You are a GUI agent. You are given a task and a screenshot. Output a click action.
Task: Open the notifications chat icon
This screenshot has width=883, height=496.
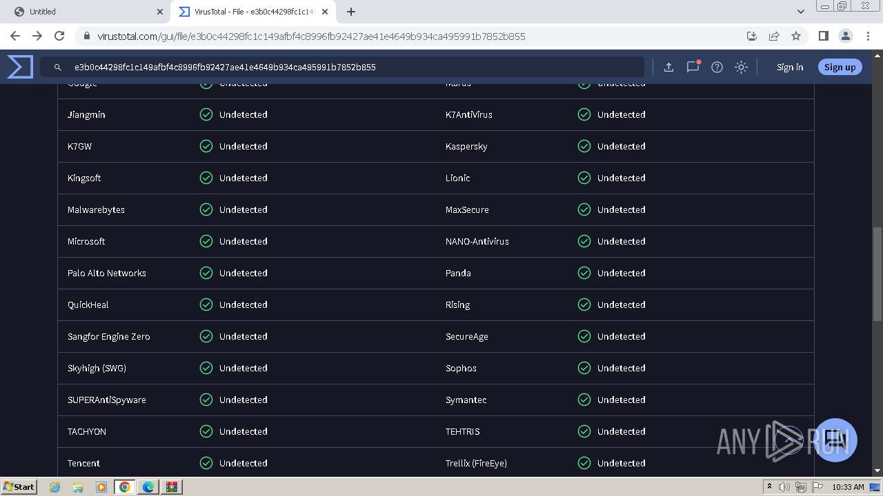click(x=693, y=67)
